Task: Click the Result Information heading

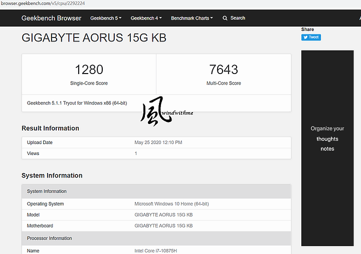Action: coord(50,128)
